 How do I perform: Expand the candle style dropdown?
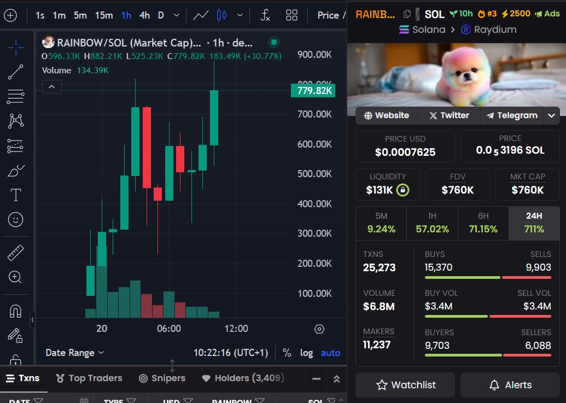pos(240,15)
